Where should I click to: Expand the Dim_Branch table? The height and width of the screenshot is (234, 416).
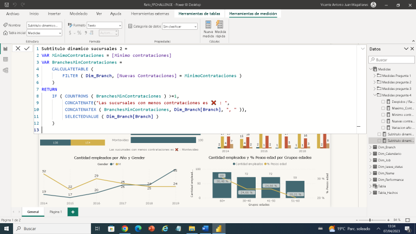click(370, 147)
